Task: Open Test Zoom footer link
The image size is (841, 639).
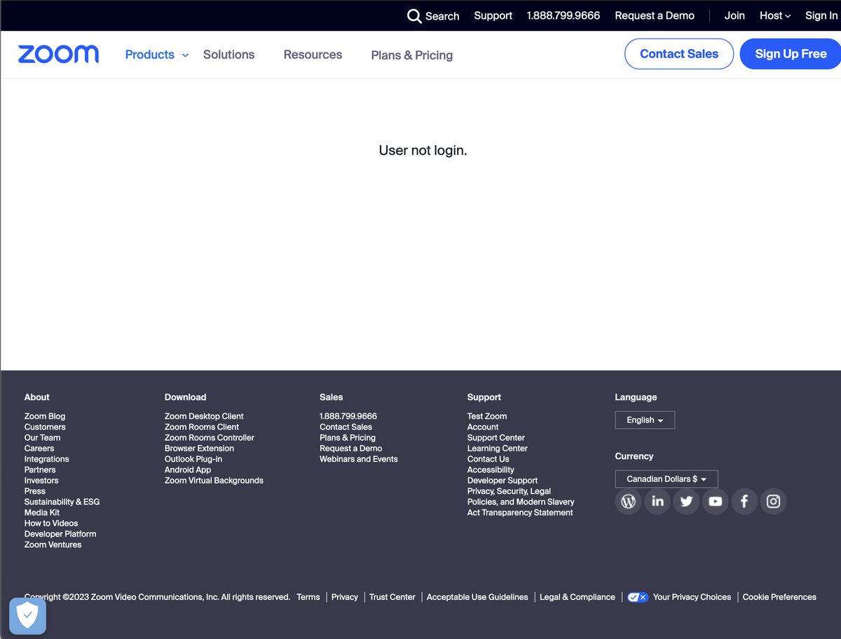Action: coord(487,416)
